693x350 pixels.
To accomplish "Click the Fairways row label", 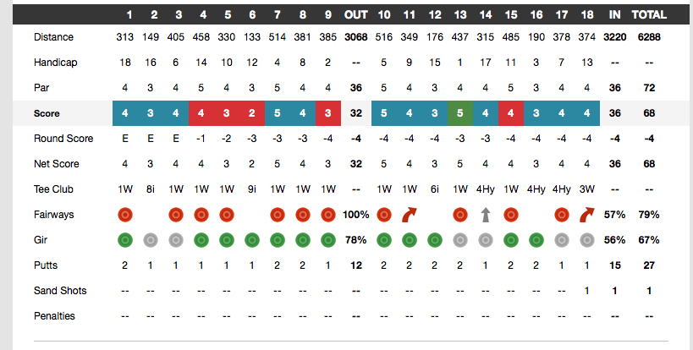I will point(54,215).
